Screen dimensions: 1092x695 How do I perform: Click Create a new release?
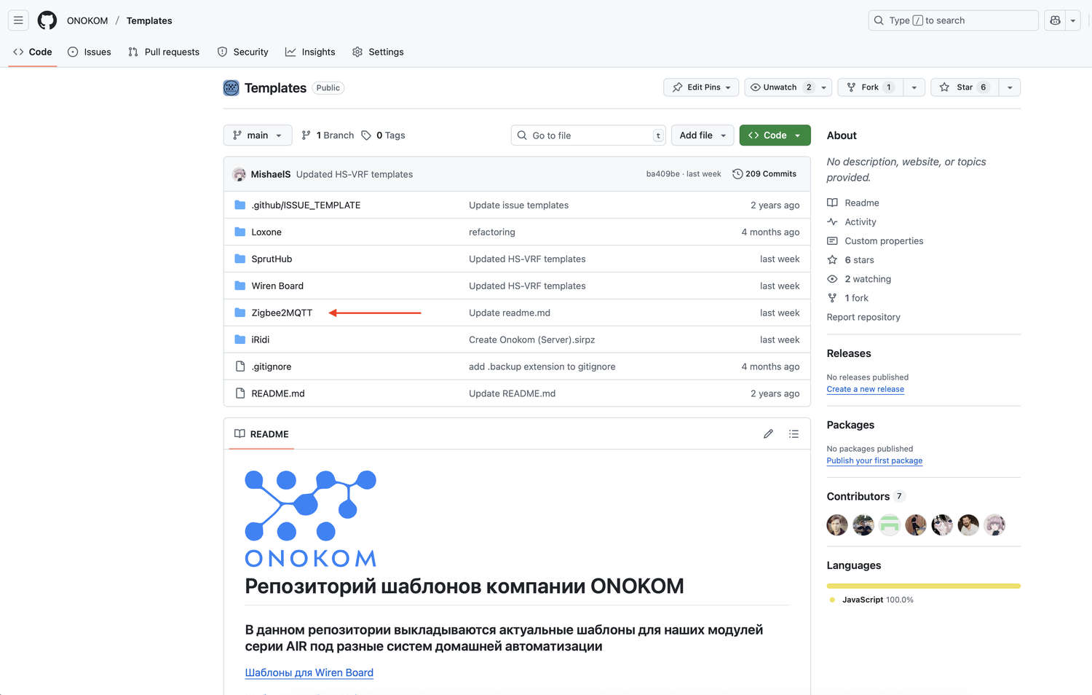[866, 390]
